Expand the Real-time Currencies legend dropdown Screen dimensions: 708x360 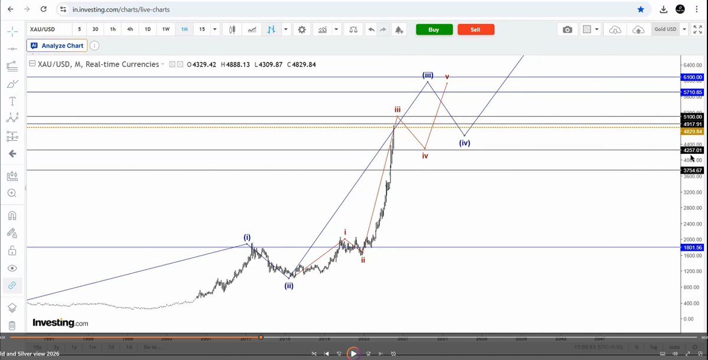coord(163,64)
